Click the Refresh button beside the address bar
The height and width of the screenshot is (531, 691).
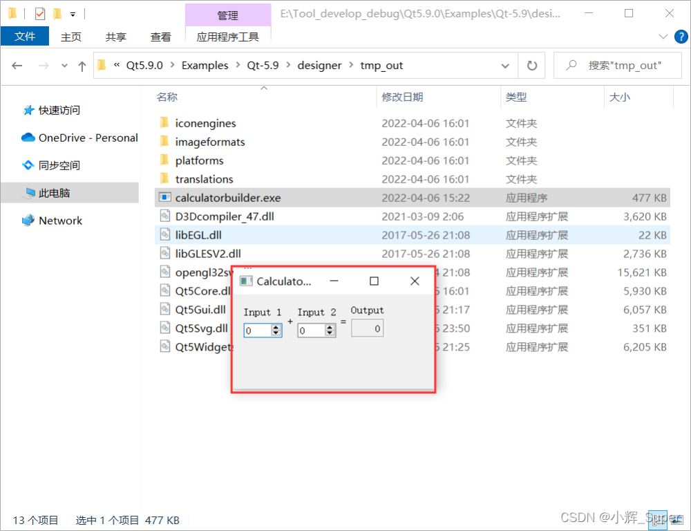531,66
